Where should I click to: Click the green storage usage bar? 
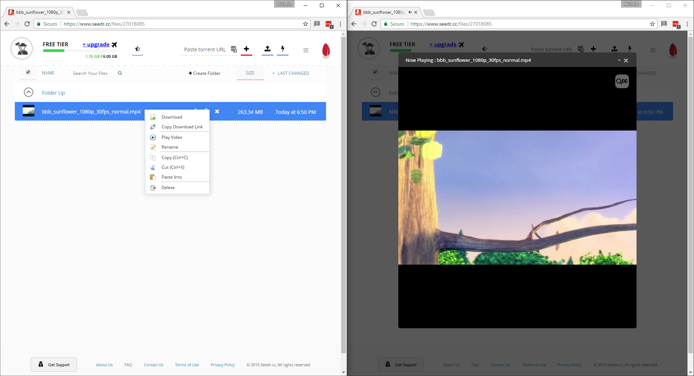coord(53,51)
